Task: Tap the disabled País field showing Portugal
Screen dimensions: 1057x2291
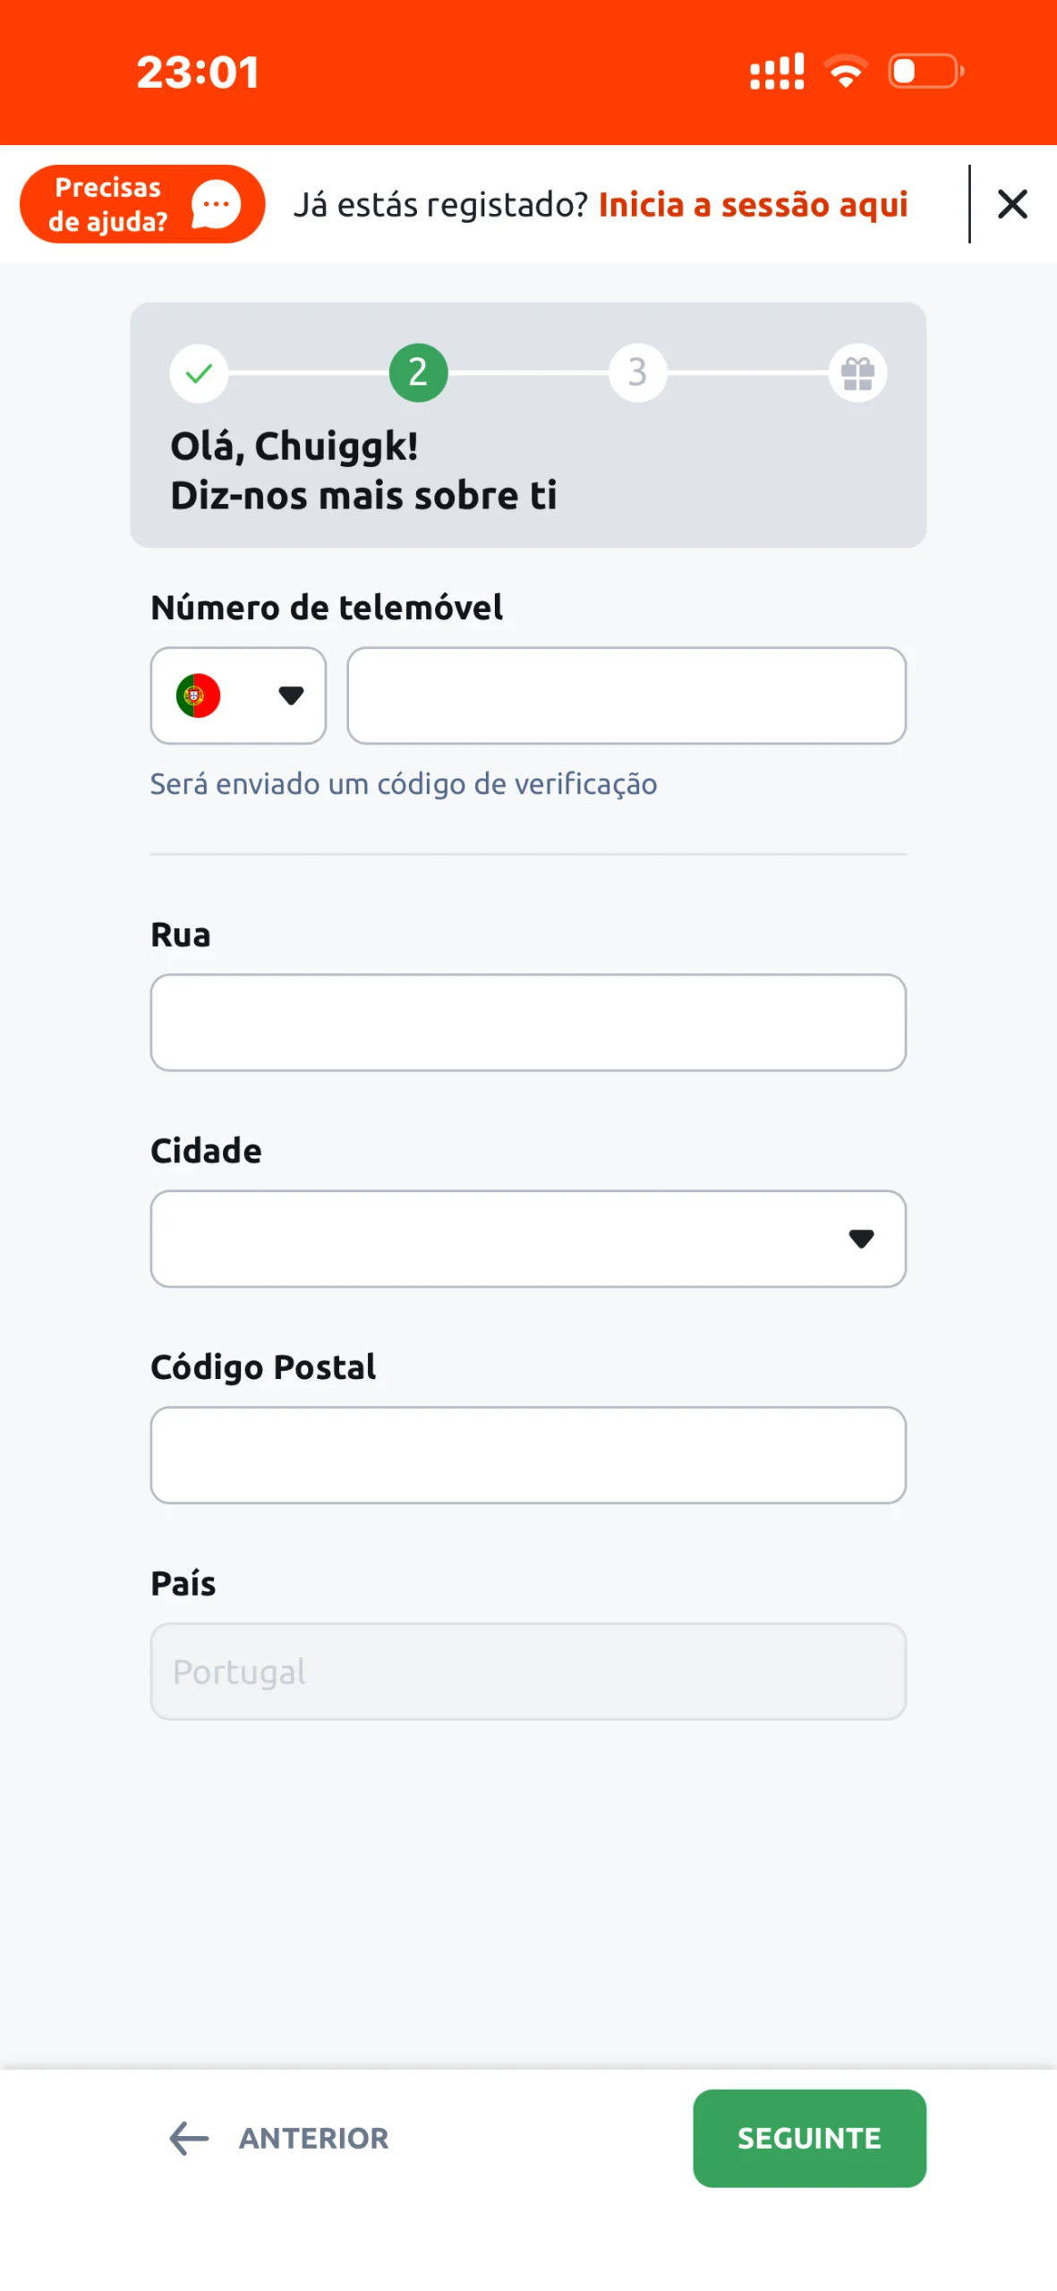Action: (528, 1671)
